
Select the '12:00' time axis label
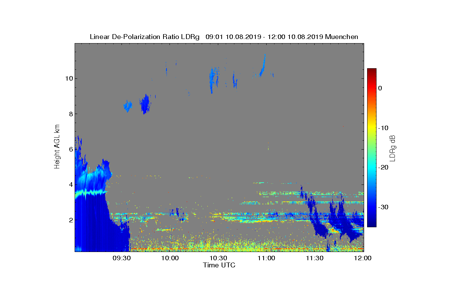click(x=363, y=258)
